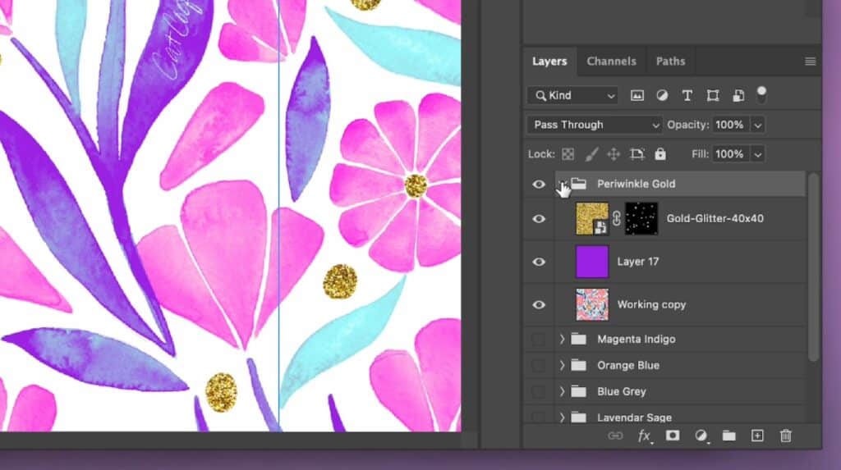Click the lock transparent pixels icon
The width and height of the screenshot is (841, 470).
(568, 154)
